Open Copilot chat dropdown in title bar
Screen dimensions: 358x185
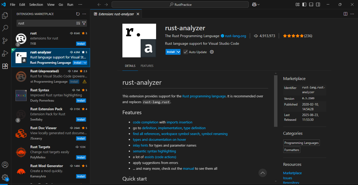[256, 4]
